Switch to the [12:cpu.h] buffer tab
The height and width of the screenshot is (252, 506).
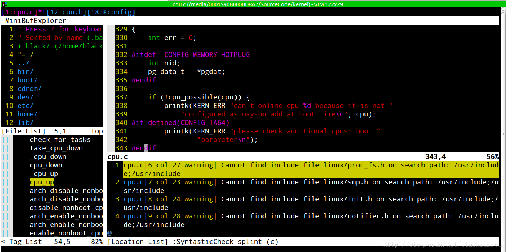(66, 13)
